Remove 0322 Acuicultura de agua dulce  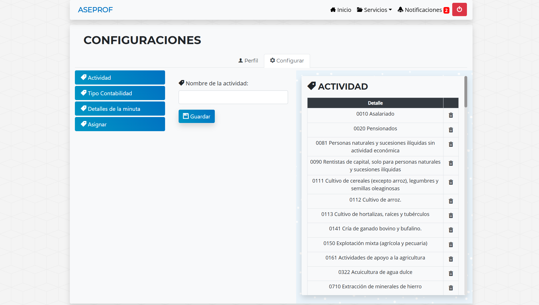pyautogui.click(x=451, y=273)
